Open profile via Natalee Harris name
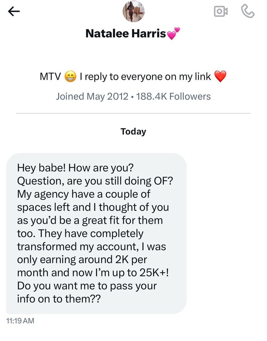267x341 pixels. point(125,33)
